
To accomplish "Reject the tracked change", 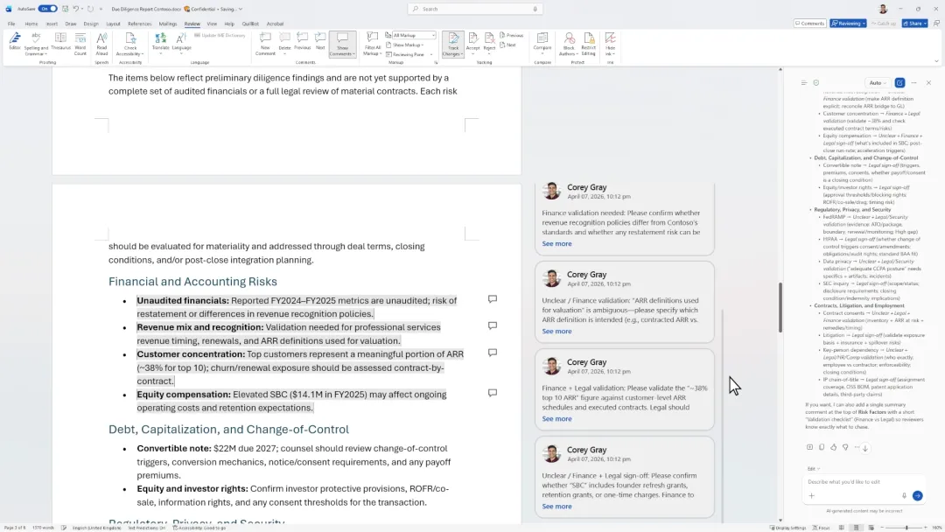I will (x=489, y=42).
